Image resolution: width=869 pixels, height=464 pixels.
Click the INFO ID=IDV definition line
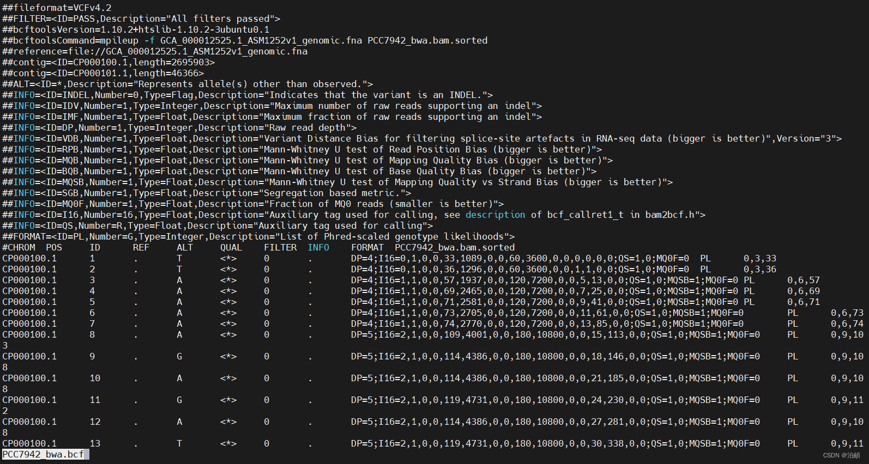coord(272,106)
